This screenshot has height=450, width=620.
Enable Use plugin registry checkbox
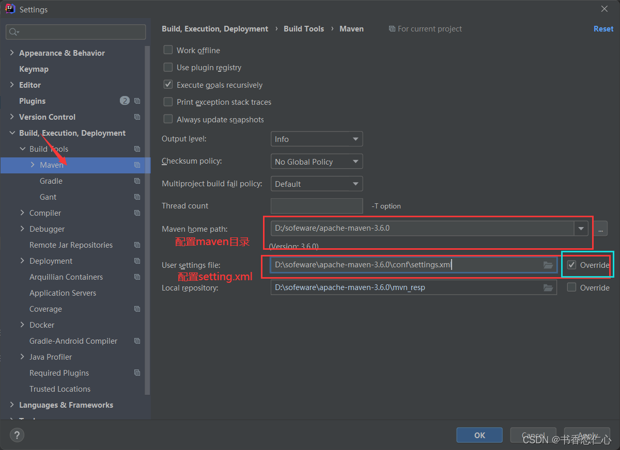168,67
